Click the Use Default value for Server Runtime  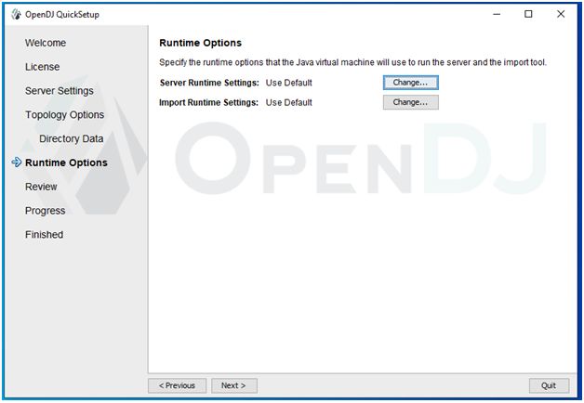(x=289, y=83)
